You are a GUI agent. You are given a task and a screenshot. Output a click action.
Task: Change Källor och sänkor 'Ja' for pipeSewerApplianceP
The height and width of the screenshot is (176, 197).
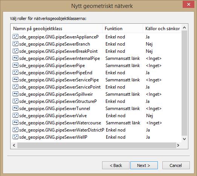148,37
